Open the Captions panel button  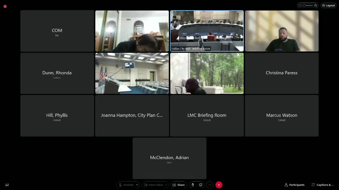[x=323, y=185]
